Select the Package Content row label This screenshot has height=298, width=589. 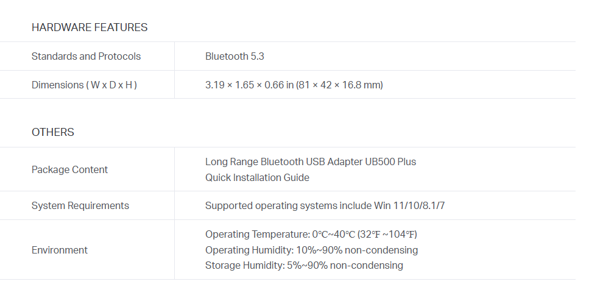[x=69, y=169]
